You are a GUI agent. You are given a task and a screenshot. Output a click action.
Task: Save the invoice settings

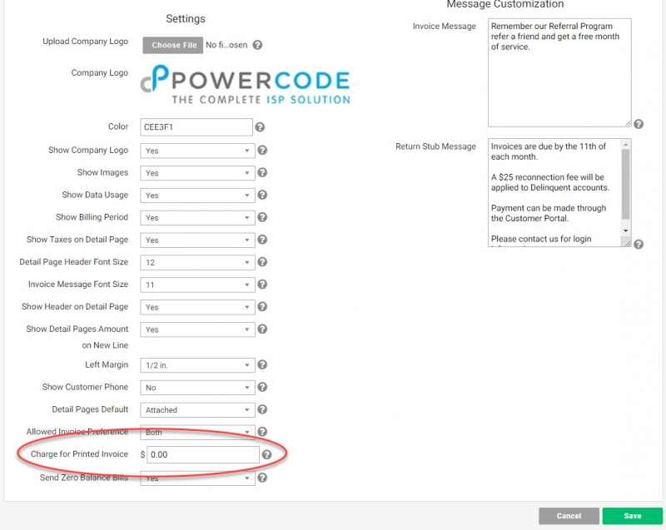pyautogui.click(x=631, y=515)
